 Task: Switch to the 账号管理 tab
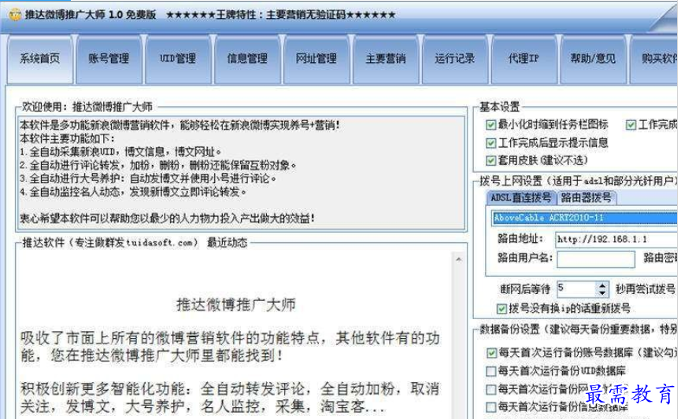(x=109, y=59)
